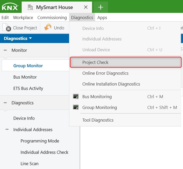Click the MySmart House project tab icon
Viewport: 183px width, 169px height.
[x=30, y=7]
